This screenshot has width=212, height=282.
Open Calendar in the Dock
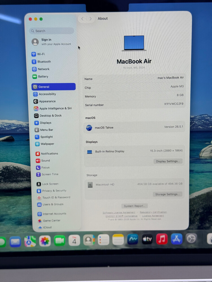[x=74, y=240]
